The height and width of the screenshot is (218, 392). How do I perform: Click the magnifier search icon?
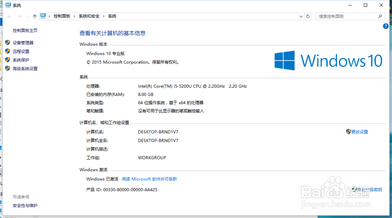(x=380, y=16)
